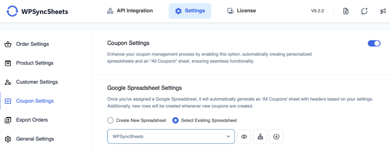Click the WPSyncSheets logo
The image size is (390, 148).
coord(37,11)
